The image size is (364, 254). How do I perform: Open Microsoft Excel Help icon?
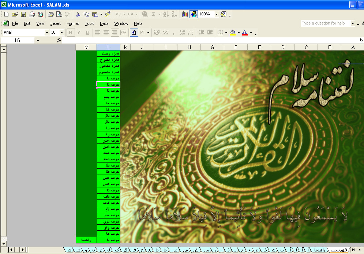pyautogui.click(x=223, y=14)
